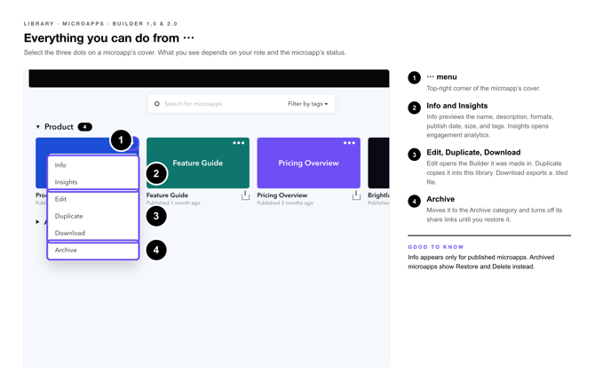Open the Pricing Overview cover thumbnail
The width and height of the screenshot is (595, 382).
(309, 163)
